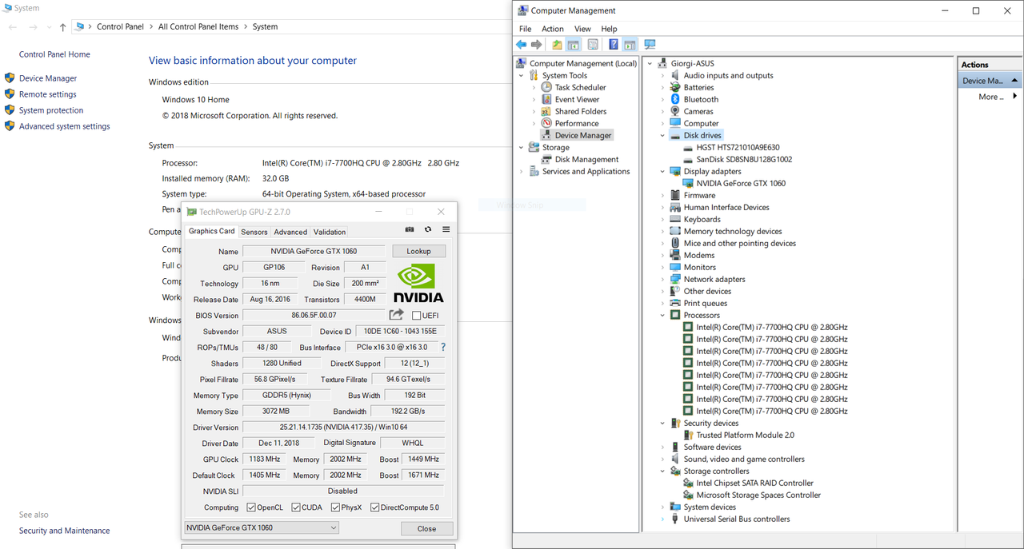This screenshot has width=1024, height=549.
Task: Toggle the Show/Hide Action Pane toolbar icon
Action: point(630,45)
